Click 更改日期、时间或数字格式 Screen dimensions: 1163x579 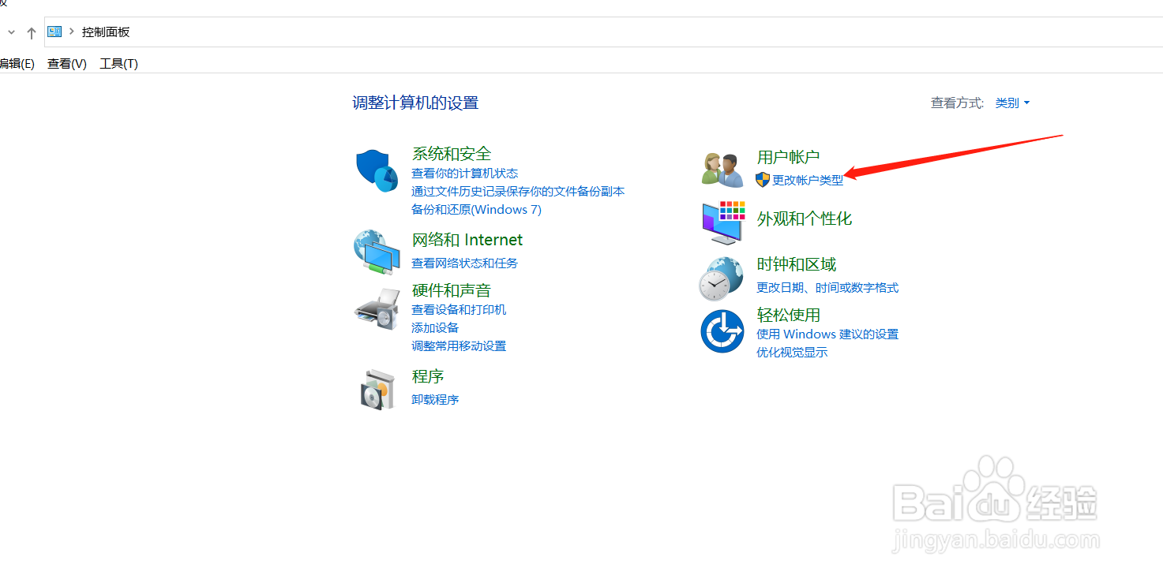pyautogui.click(x=827, y=287)
